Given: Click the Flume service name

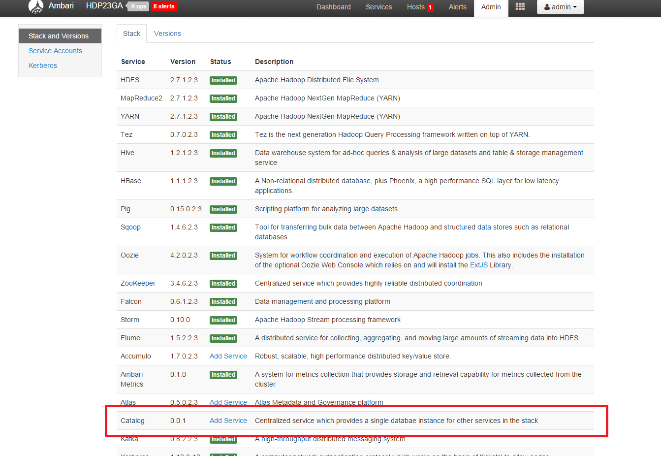Looking at the screenshot, I should (x=130, y=338).
